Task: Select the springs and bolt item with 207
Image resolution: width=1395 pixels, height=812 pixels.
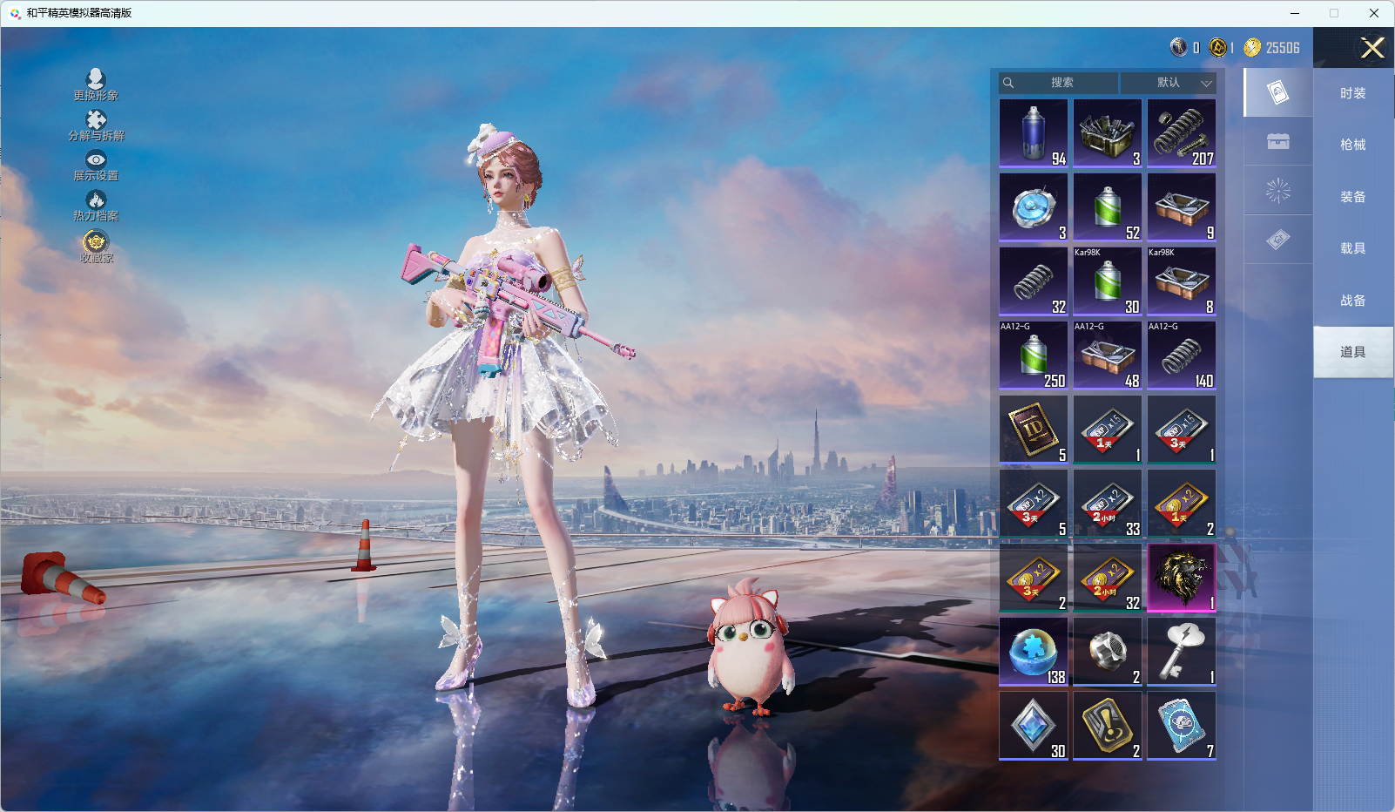Action: [x=1182, y=133]
